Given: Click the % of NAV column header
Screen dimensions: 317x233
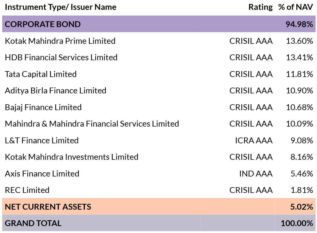Looking at the screenshot, I should (x=296, y=7).
